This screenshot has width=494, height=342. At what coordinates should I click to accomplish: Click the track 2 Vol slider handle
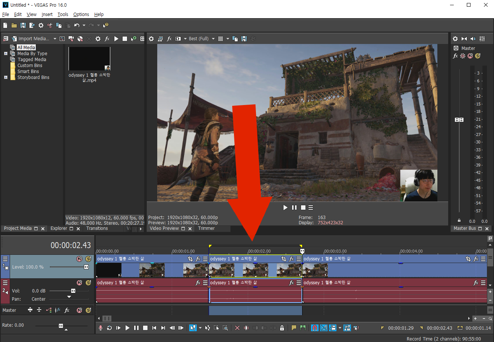pyautogui.click(x=73, y=291)
